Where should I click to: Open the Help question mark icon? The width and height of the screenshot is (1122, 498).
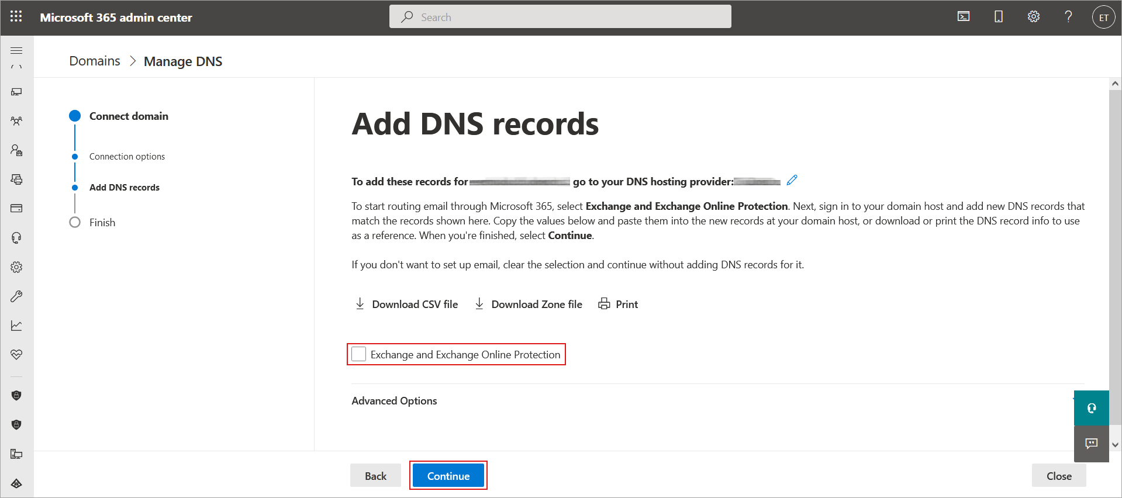(1068, 17)
